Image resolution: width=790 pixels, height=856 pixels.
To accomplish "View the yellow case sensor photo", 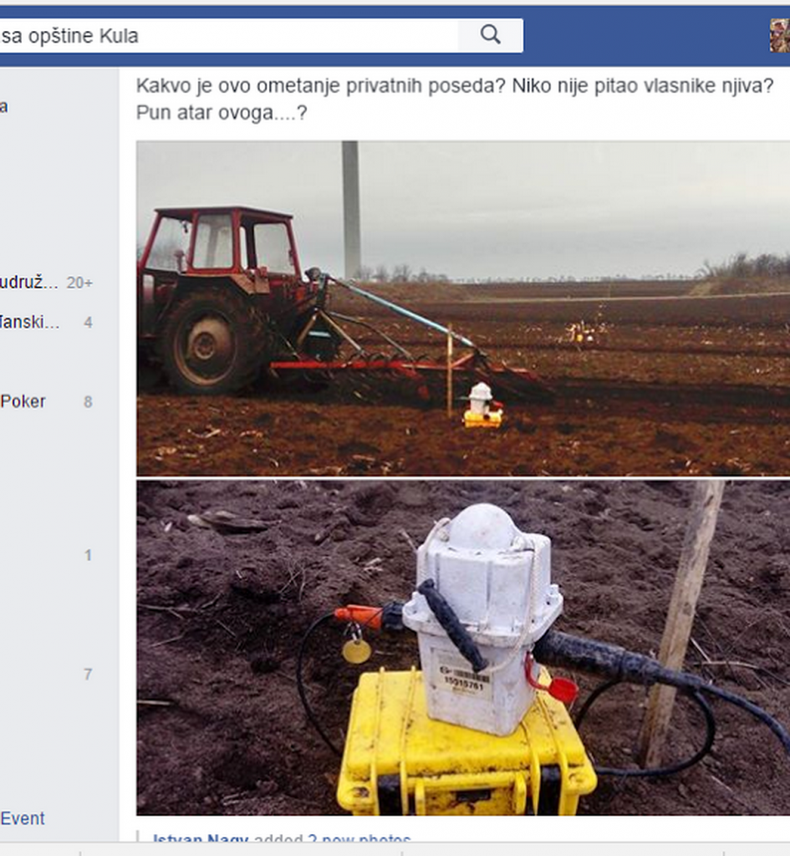I will coord(463,648).
